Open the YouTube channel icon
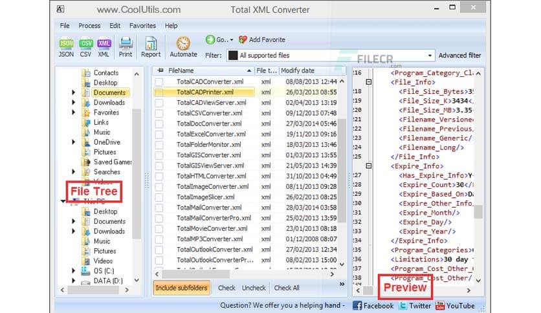This screenshot has width=541, height=313. click(x=440, y=305)
